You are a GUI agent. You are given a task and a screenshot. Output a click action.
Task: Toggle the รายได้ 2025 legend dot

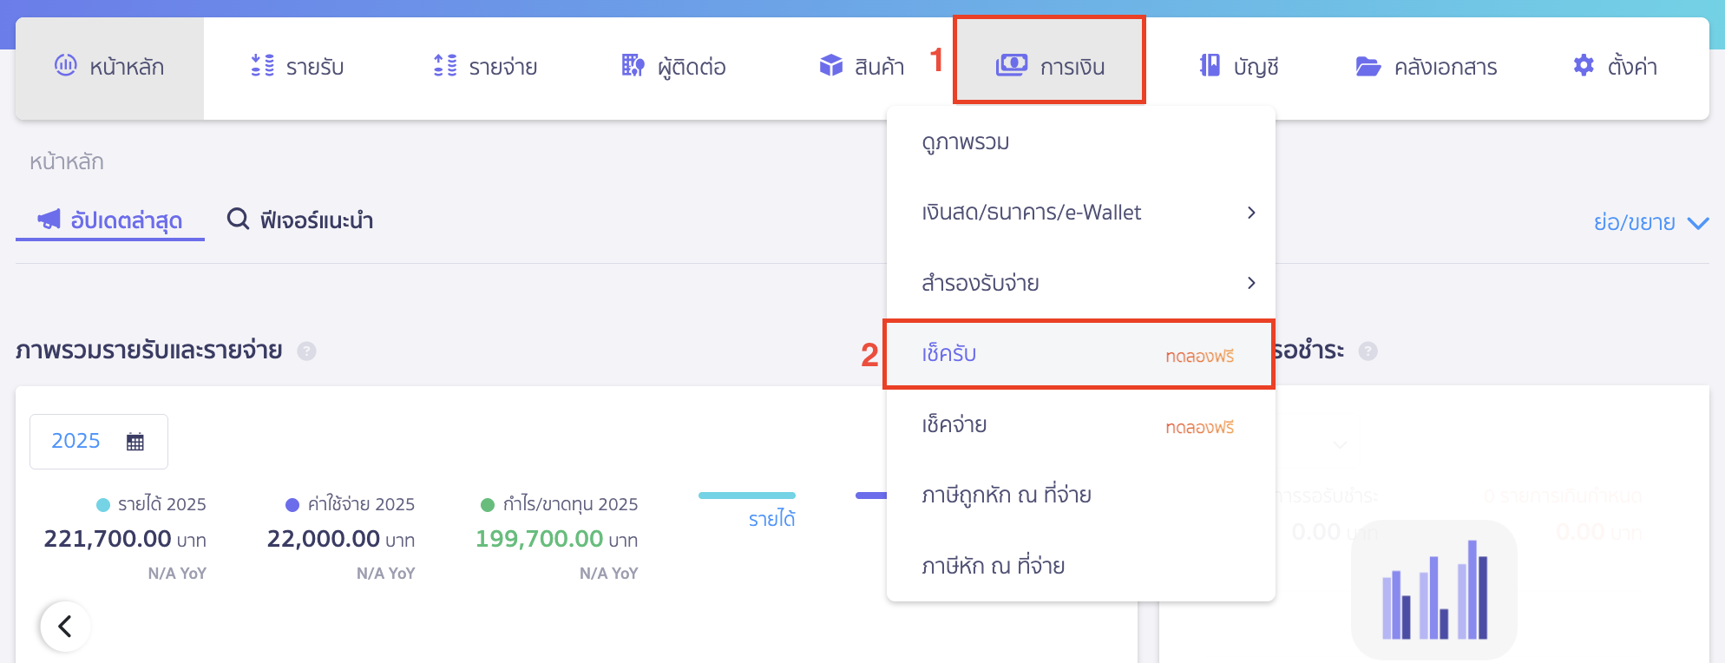click(x=102, y=503)
